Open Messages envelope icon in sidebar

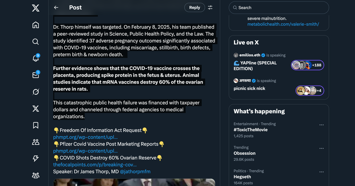point(35,75)
